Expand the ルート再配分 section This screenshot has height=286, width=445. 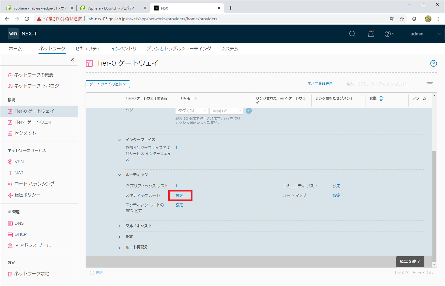tap(119, 248)
